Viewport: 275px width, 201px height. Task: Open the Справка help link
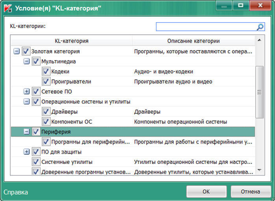(x=16, y=192)
